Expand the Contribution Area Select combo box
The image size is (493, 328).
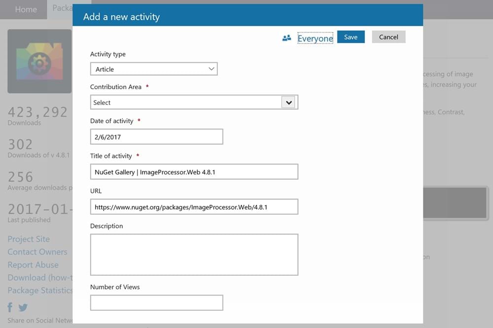click(x=194, y=102)
